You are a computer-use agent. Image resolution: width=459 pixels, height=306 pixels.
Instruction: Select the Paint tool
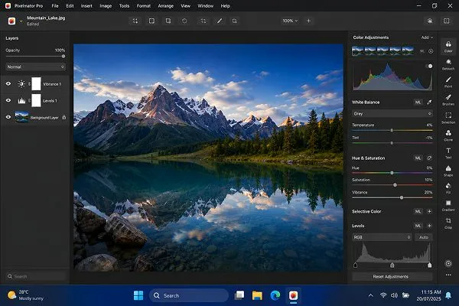[x=448, y=82]
